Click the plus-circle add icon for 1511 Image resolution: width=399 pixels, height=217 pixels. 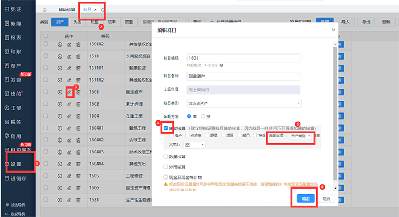coord(59,56)
